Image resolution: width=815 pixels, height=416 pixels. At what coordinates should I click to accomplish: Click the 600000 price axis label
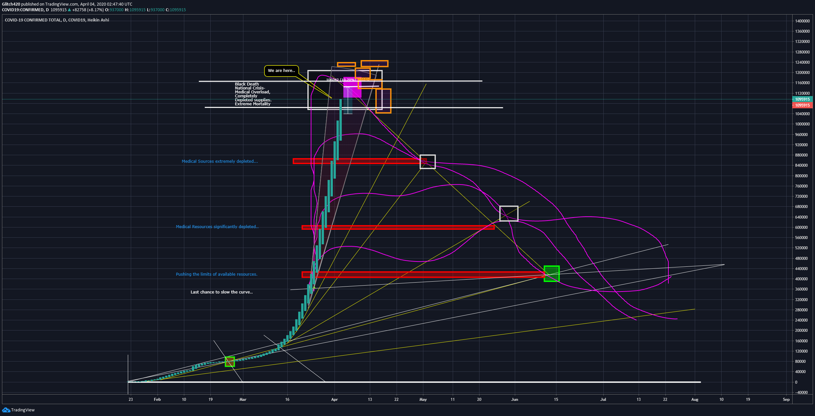[801, 227]
